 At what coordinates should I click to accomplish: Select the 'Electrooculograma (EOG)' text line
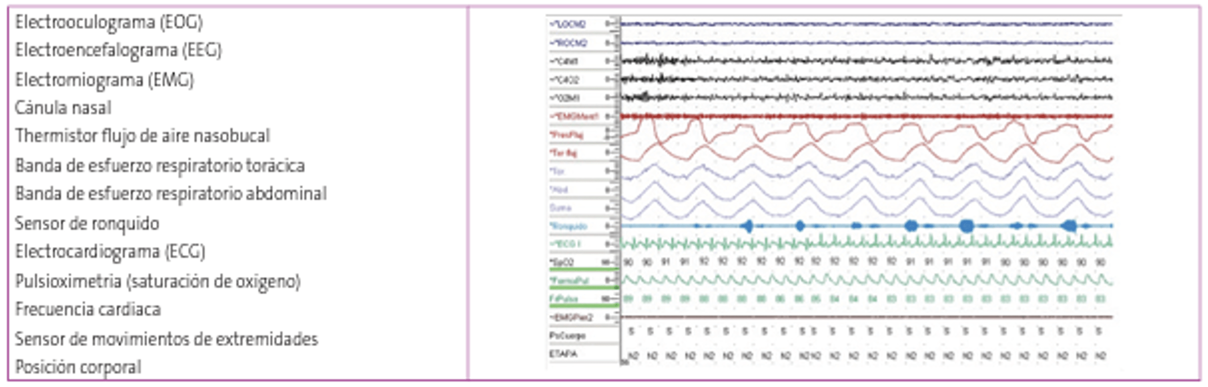click(109, 22)
